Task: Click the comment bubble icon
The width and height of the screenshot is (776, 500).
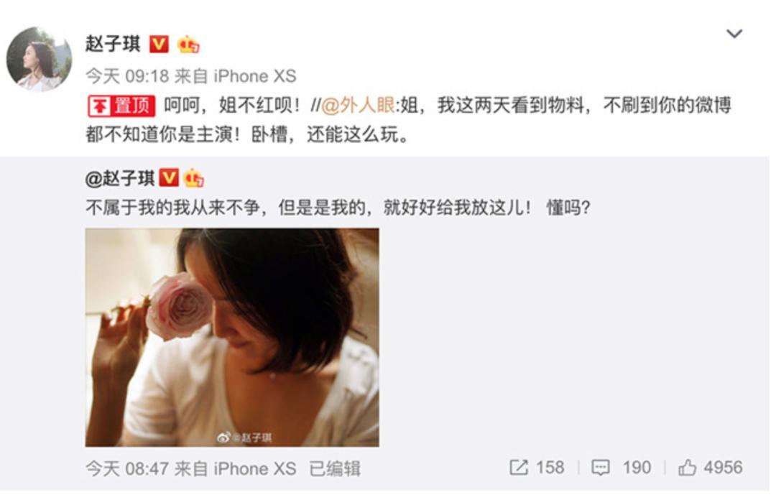Action: [600, 468]
